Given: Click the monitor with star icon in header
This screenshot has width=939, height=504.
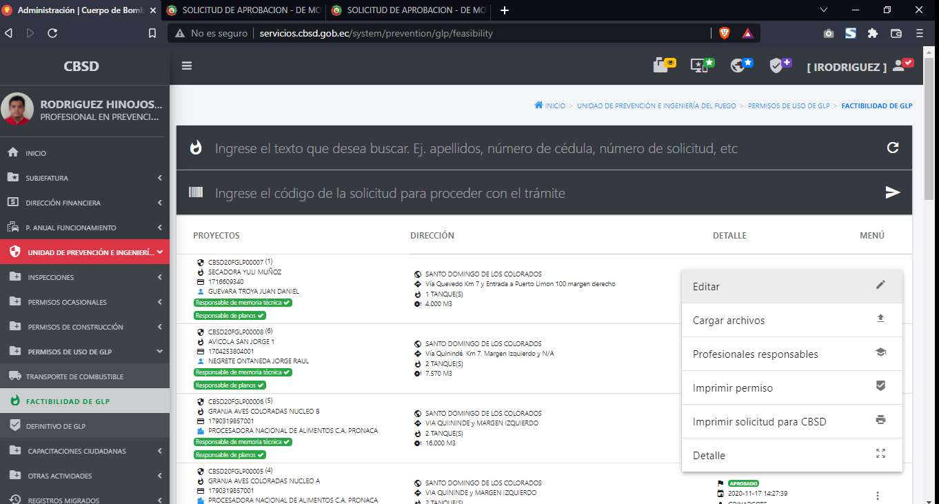Looking at the screenshot, I should click(703, 65).
